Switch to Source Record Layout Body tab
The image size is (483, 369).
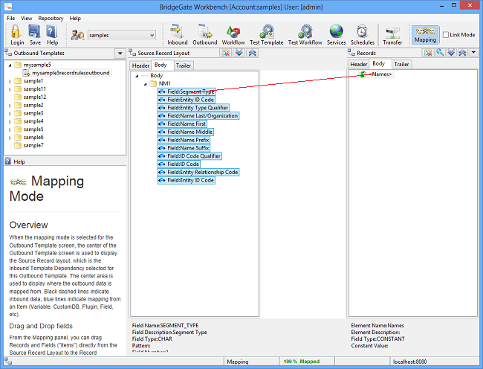coord(161,65)
